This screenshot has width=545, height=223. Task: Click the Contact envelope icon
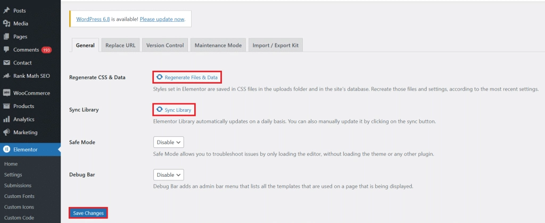(6, 63)
